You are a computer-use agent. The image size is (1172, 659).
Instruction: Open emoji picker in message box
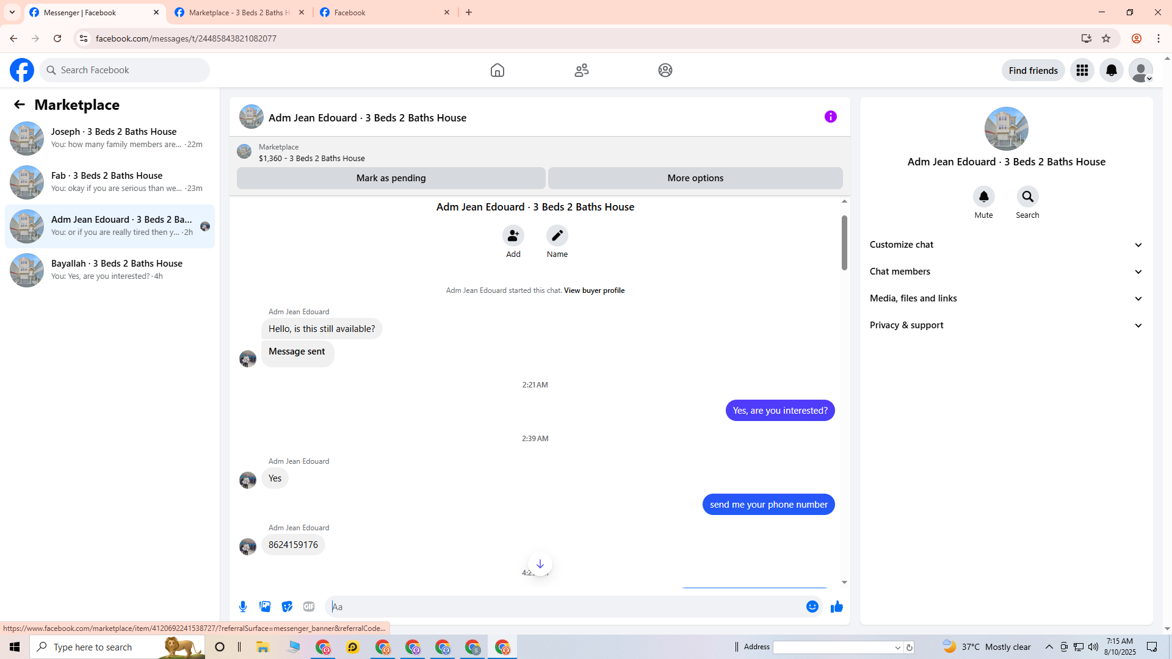point(812,607)
